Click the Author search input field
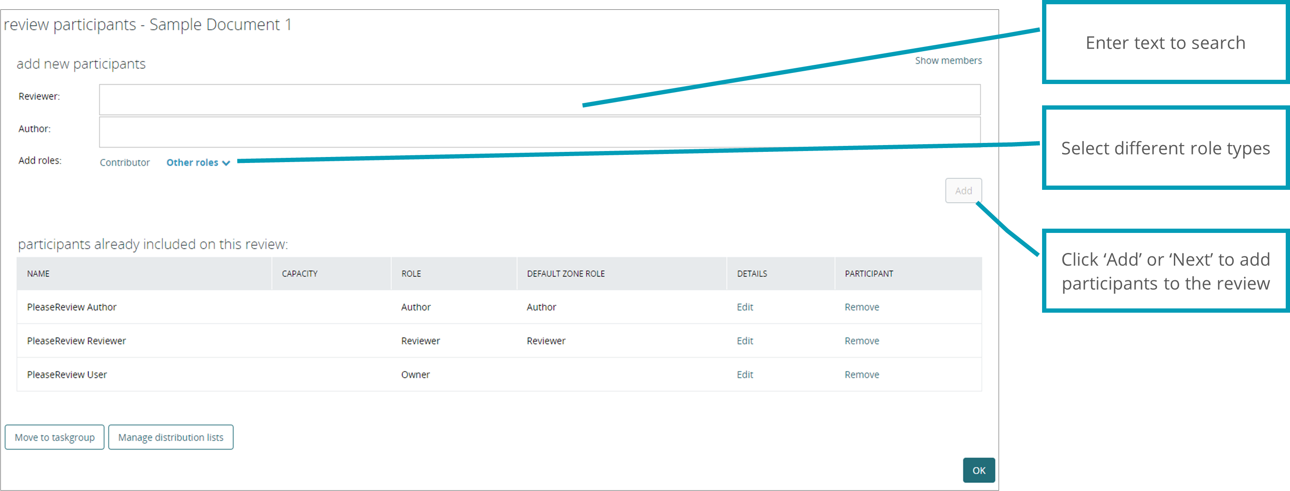1290x491 pixels. pos(539,132)
